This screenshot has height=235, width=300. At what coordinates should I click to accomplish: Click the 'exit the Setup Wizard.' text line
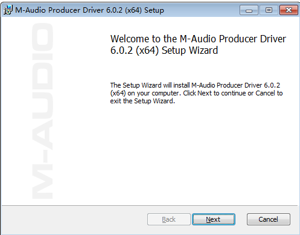pos(142,101)
